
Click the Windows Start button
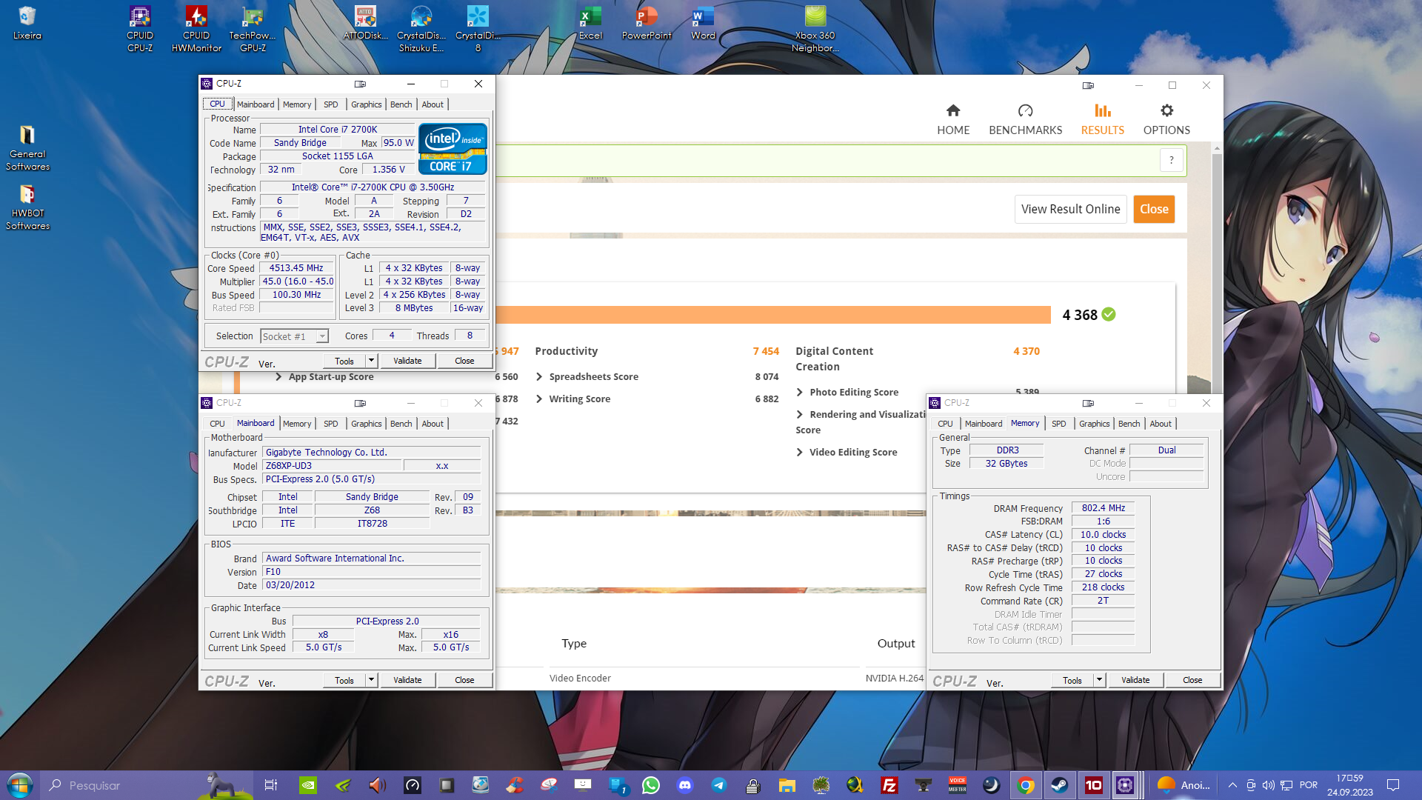pyautogui.click(x=20, y=785)
